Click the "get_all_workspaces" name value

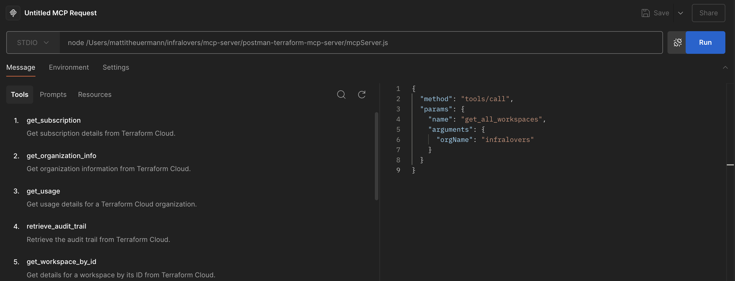(x=501, y=120)
